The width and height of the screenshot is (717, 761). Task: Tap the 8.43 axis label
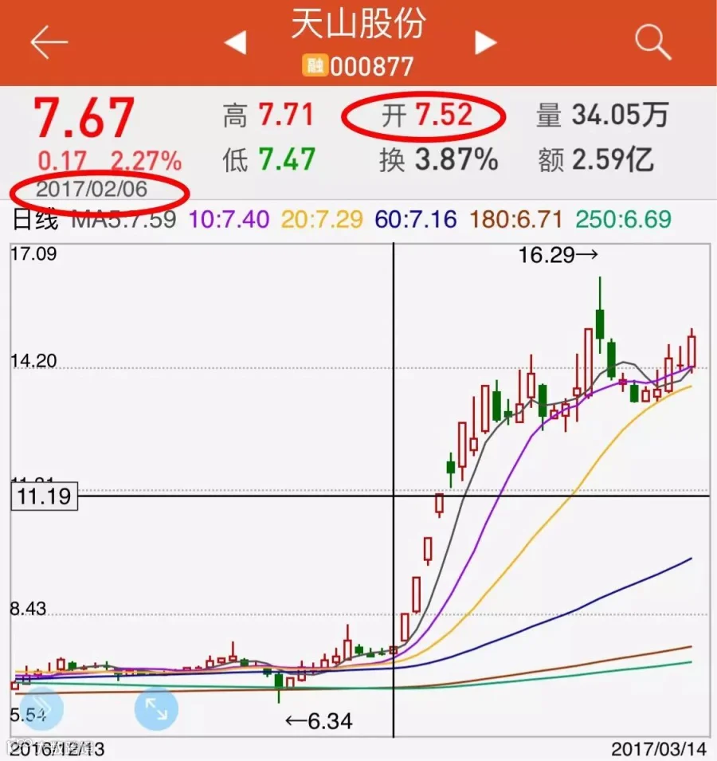coord(28,609)
